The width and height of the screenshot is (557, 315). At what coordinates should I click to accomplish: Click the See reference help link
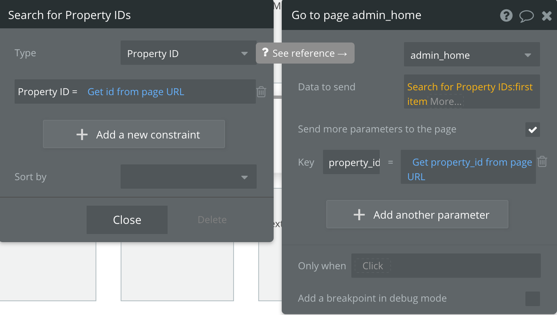pyautogui.click(x=305, y=53)
